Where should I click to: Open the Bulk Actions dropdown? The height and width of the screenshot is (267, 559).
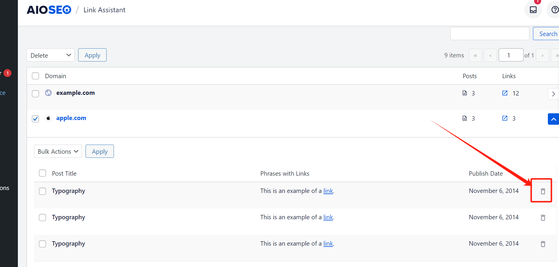[x=58, y=151]
